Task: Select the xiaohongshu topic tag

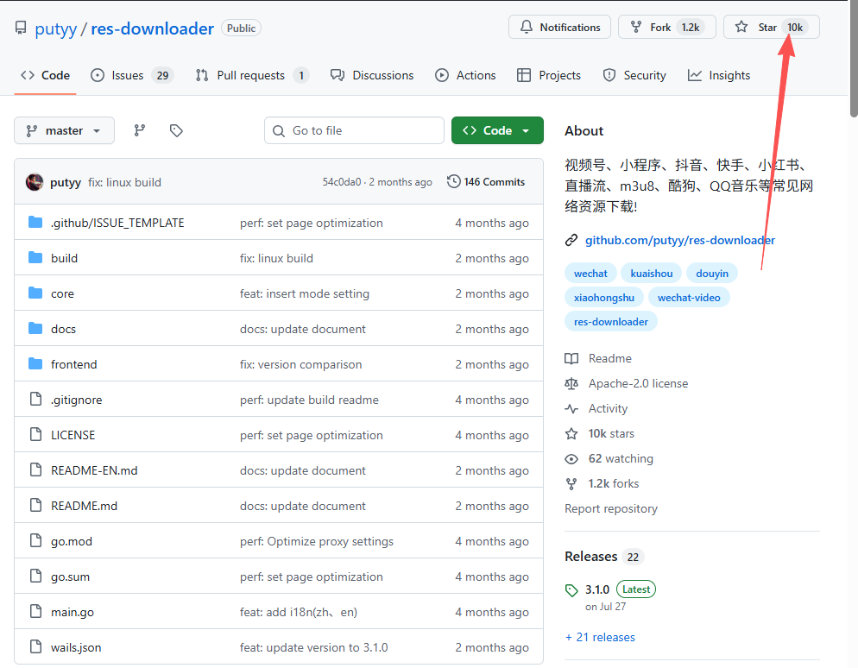Action: (x=604, y=298)
